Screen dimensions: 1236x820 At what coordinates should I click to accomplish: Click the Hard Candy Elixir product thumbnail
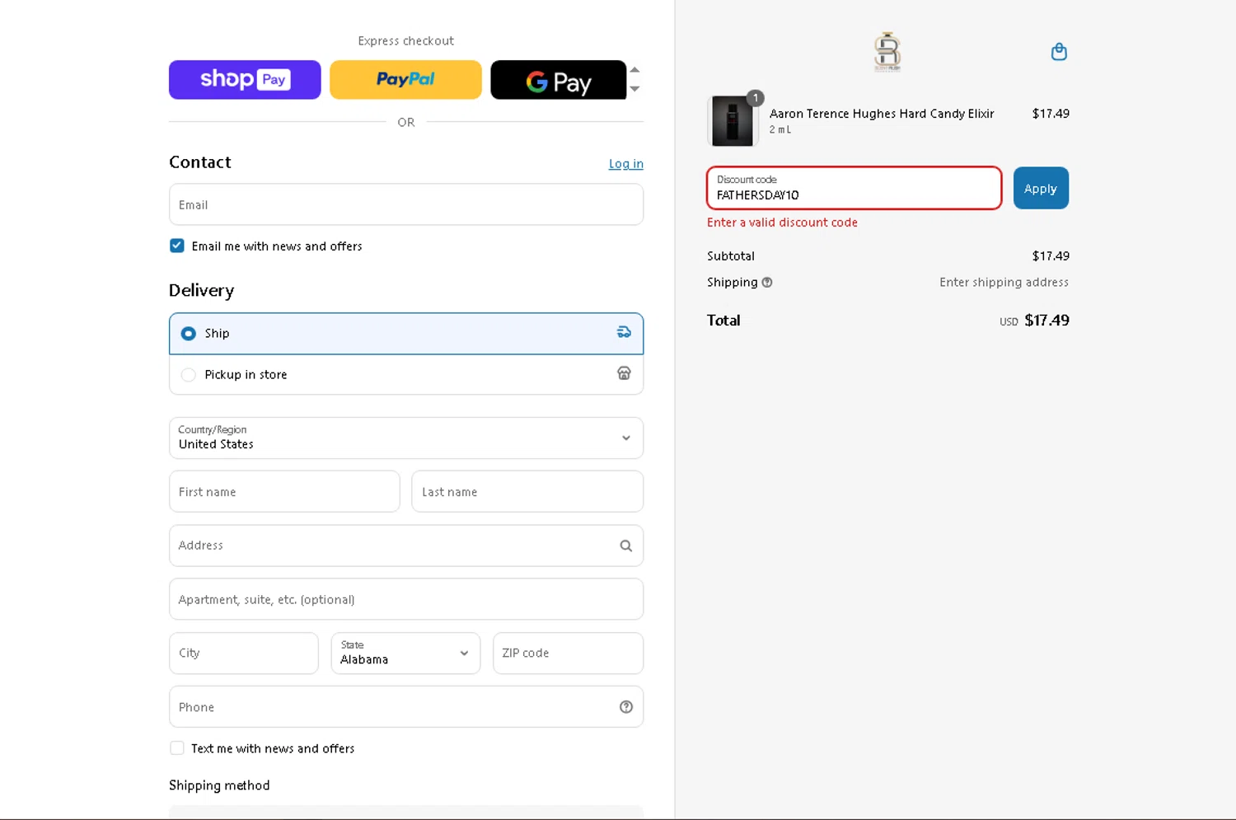(x=732, y=120)
